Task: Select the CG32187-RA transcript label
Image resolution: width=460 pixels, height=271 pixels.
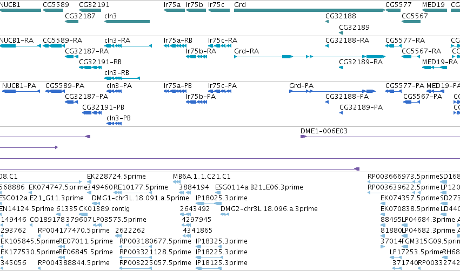Action: [x=87, y=51]
